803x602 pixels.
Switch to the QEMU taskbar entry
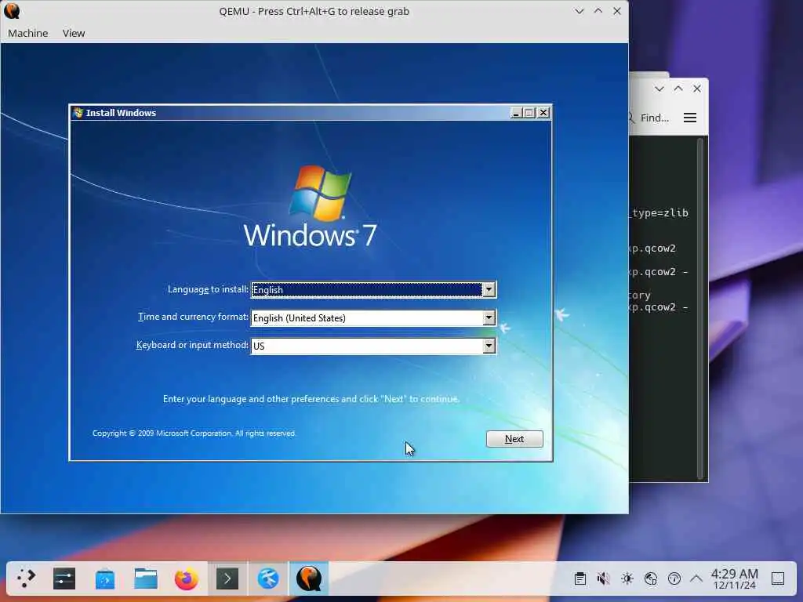click(309, 578)
